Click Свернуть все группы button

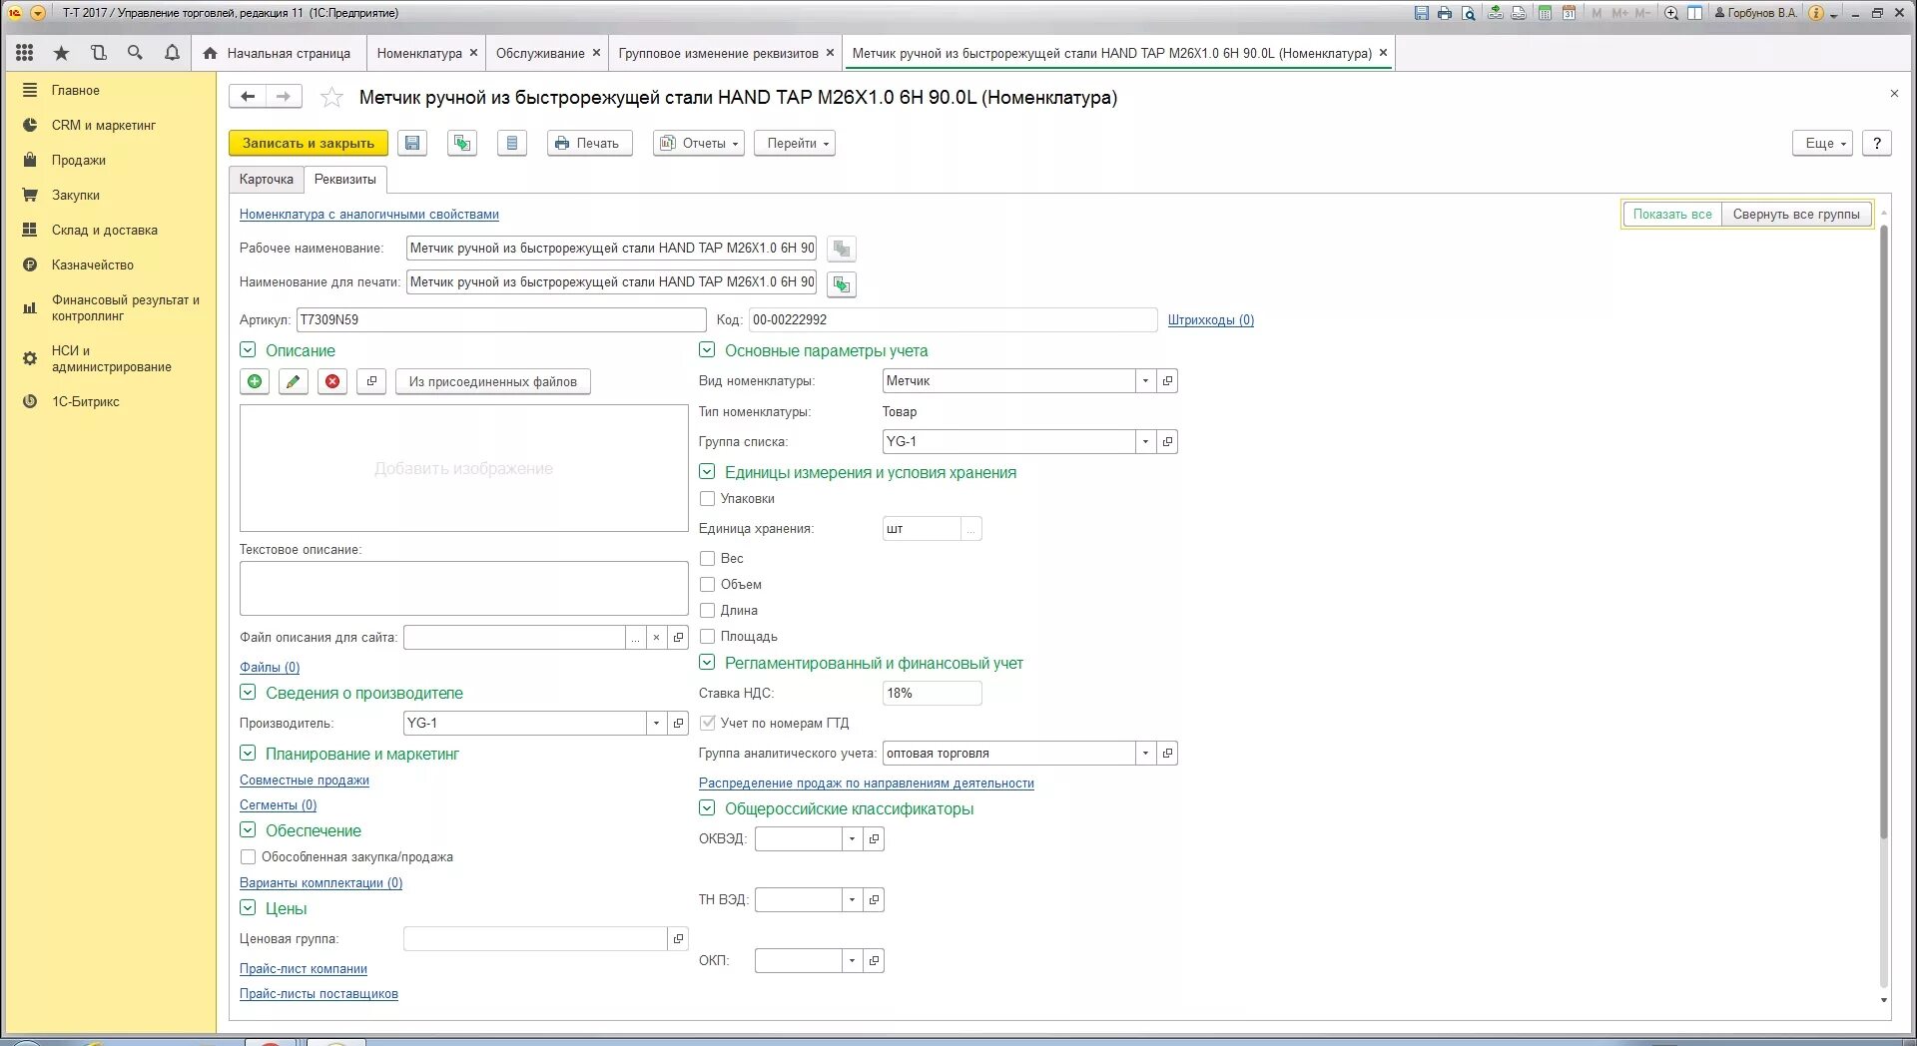(1796, 214)
